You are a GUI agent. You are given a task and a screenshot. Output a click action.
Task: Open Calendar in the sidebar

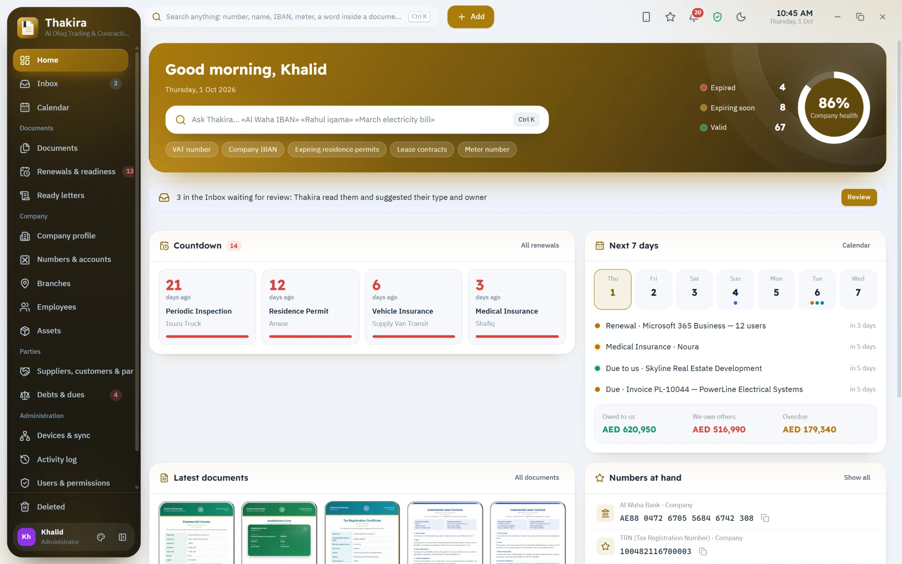click(x=70, y=108)
